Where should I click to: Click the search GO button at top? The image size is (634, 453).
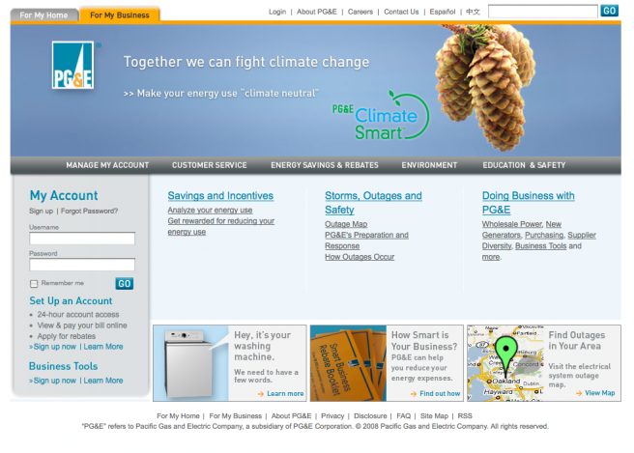pyautogui.click(x=609, y=11)
